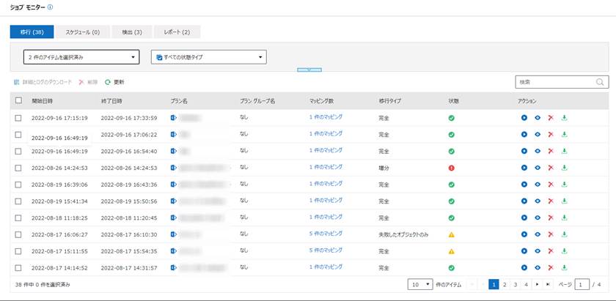View details of job started 2022-08-17 16:06:27

538,234
